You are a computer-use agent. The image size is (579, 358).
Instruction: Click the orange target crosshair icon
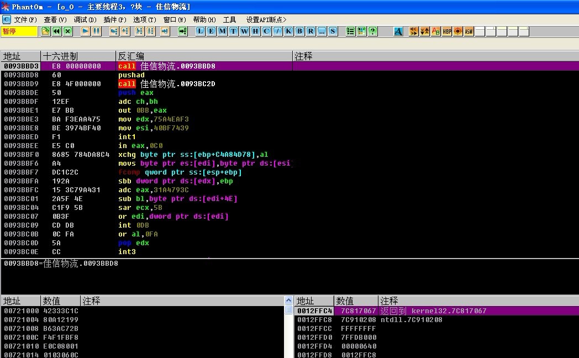tap(458, 31)
